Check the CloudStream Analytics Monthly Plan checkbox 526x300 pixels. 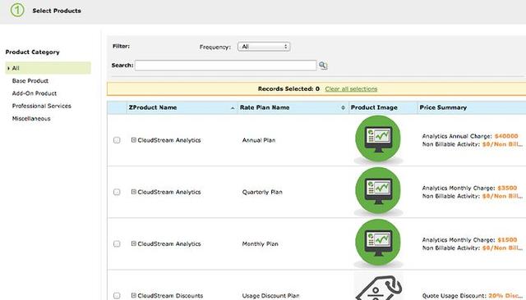(x=117, y=243)
